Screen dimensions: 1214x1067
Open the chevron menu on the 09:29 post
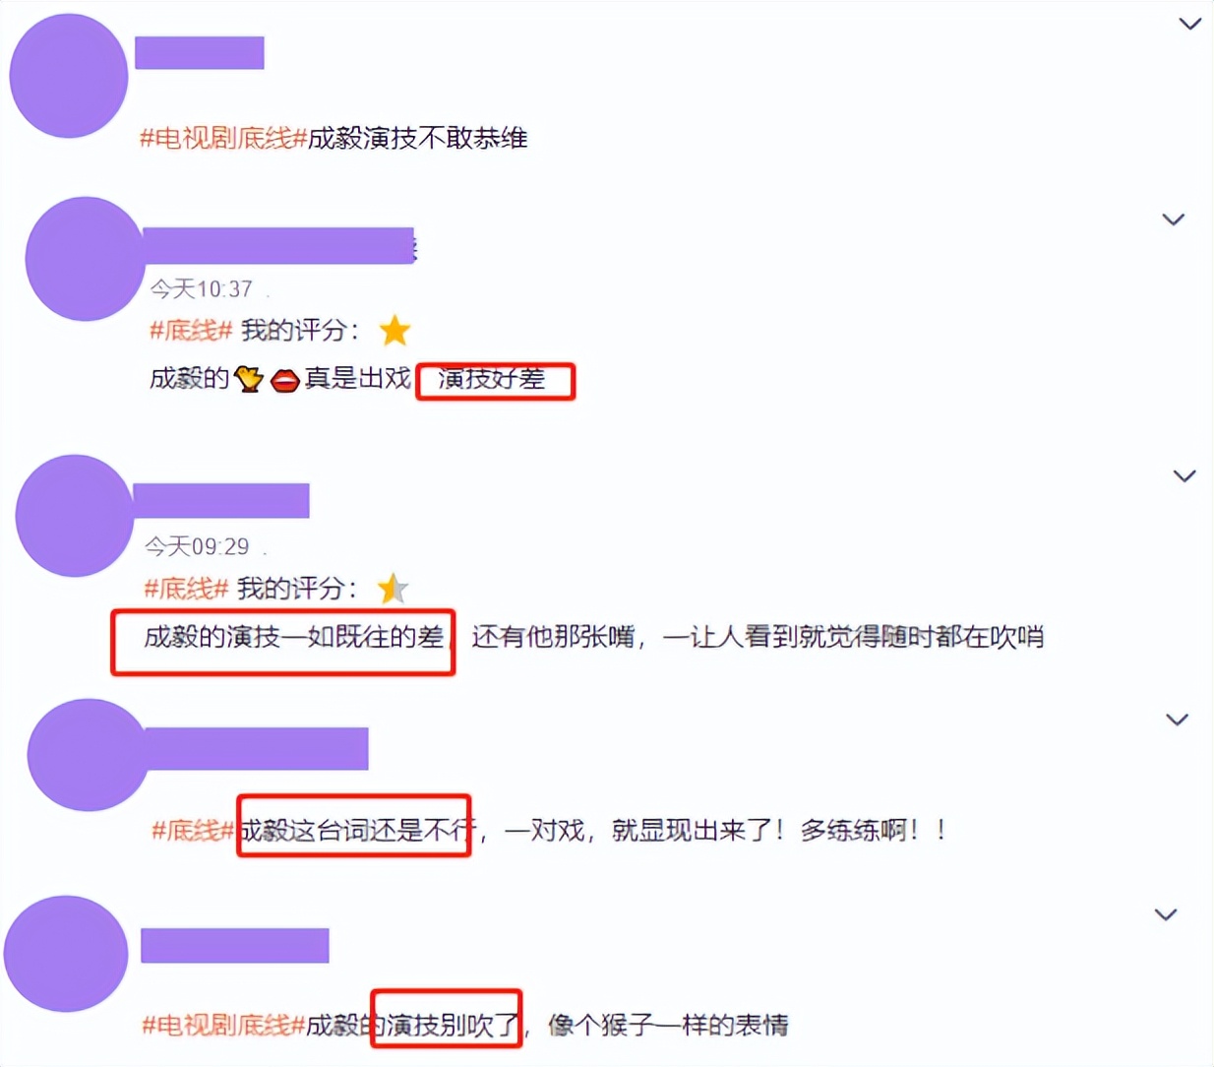1184,476
